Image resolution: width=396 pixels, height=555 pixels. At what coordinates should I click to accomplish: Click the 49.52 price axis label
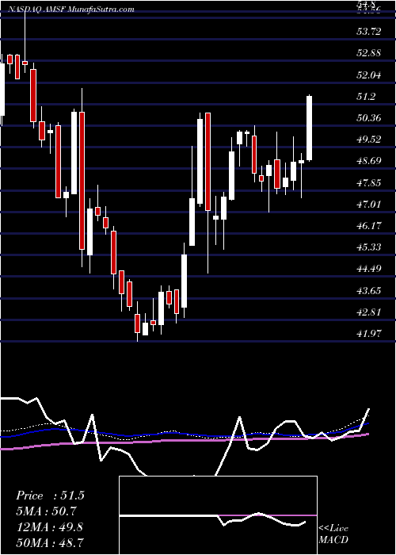[369, 139]
